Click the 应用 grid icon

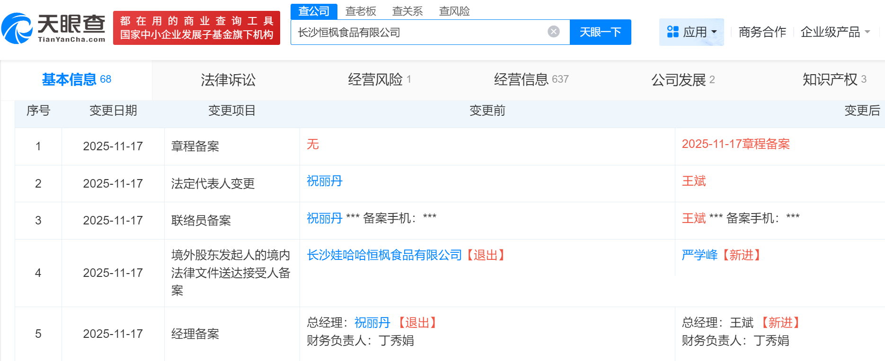click(x=673, y=32)
